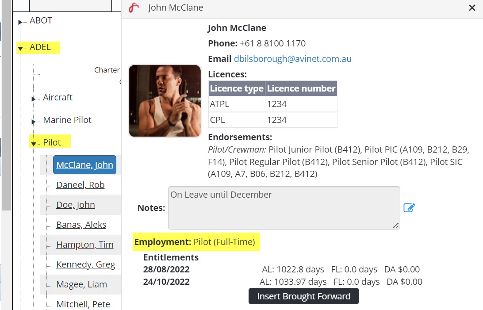This screenshot has height=310, width=483.
Task: Open Mitchell, Pete's profile
Action: click(x=83, y=304)
